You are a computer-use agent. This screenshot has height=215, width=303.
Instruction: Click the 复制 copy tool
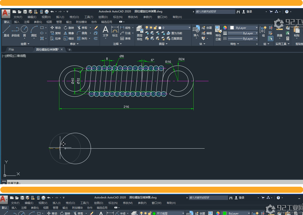(56, 33)
